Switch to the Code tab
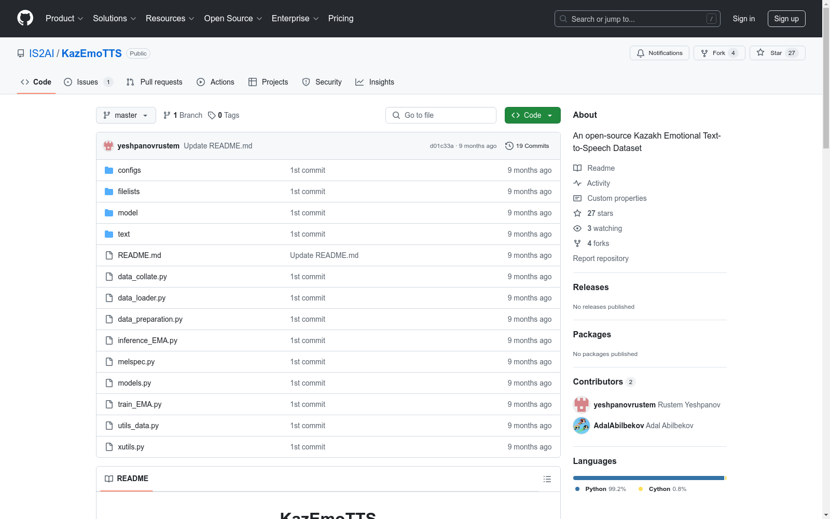830x519 pixels. [36, 82]
